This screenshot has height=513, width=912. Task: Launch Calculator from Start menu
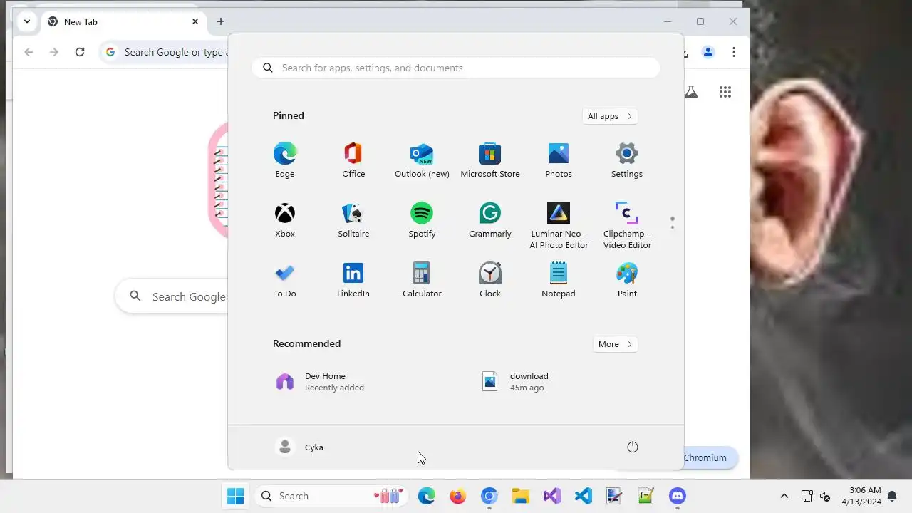(422, 280)
